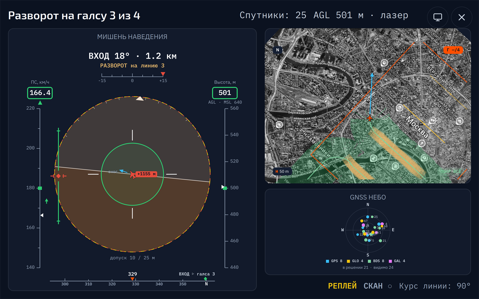Viewport: 479px width, 299px height.
Task: Switch to РЕПЛЕЙ mode
Action: [342, 286]
